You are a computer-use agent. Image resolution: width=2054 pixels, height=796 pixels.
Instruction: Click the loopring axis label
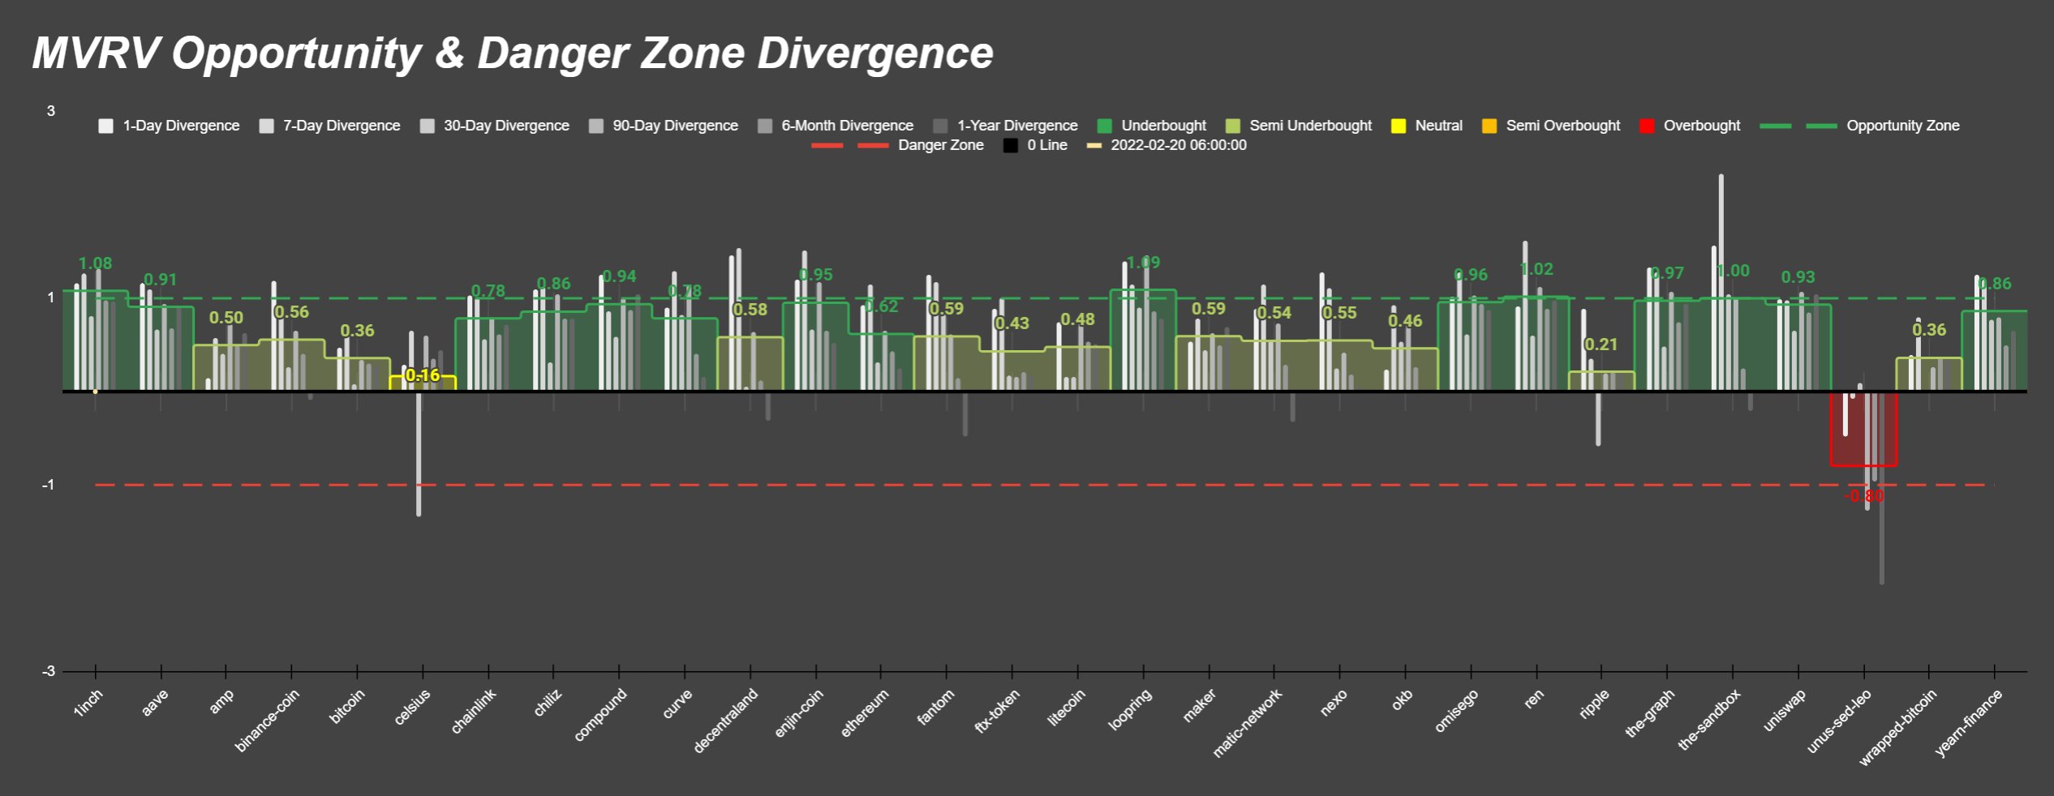[1129, 709]
